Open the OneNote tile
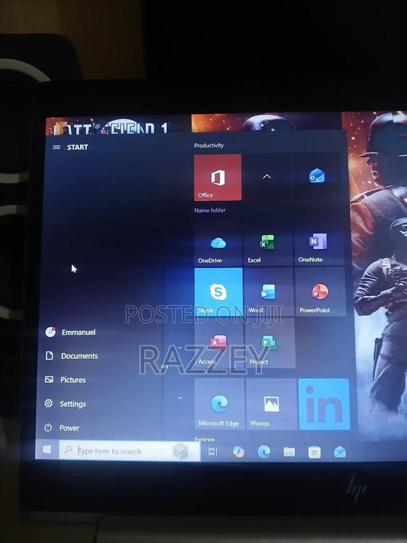This screenshot has height=543, width=407. [x=319, y=244]
